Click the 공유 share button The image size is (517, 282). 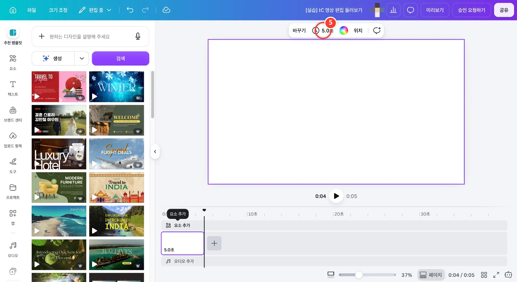point(504,10)
